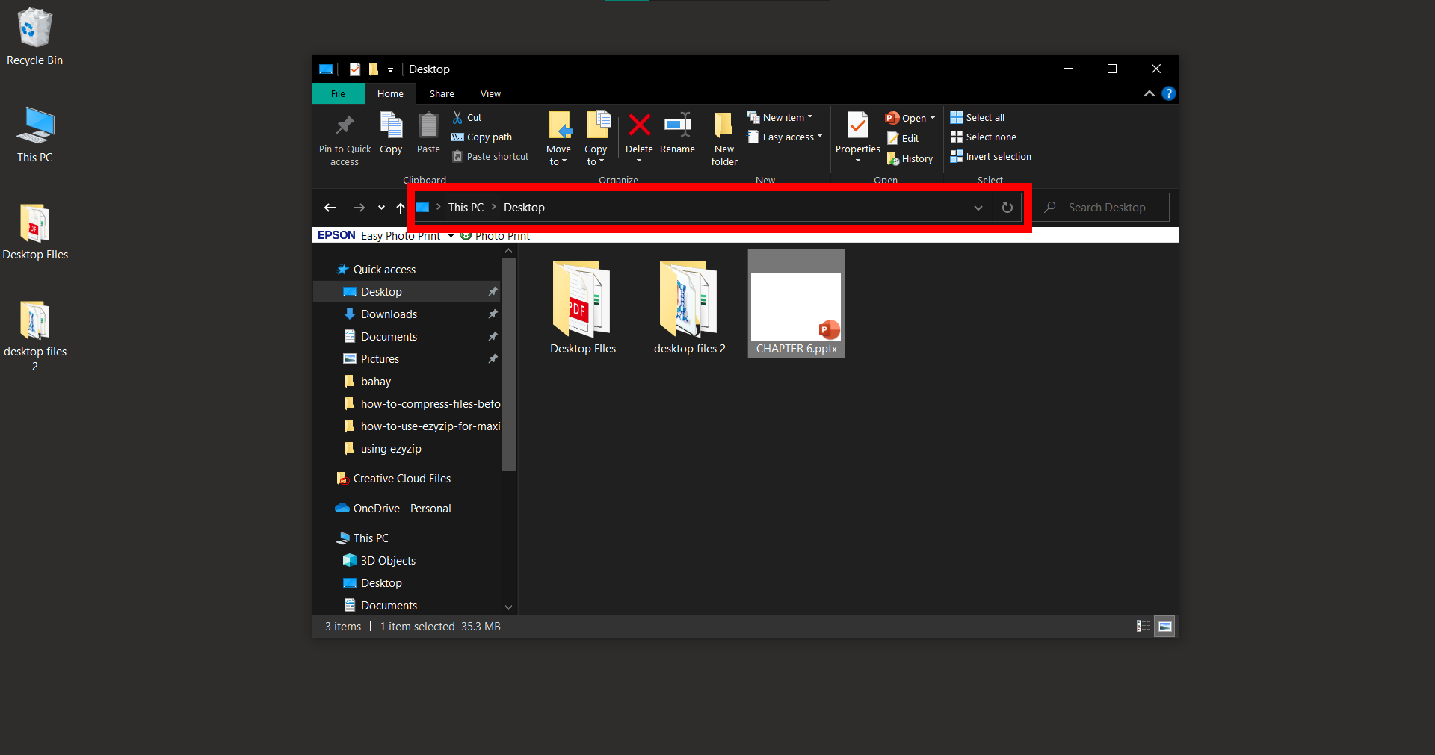
Task: Switch to large icons view in status bar
Action: (x=1164, y=627)
